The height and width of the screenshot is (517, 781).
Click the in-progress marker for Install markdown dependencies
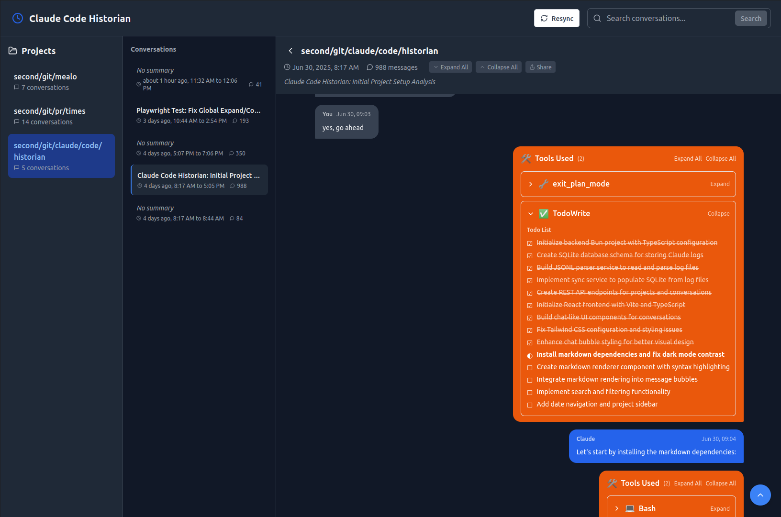[530, 355]
